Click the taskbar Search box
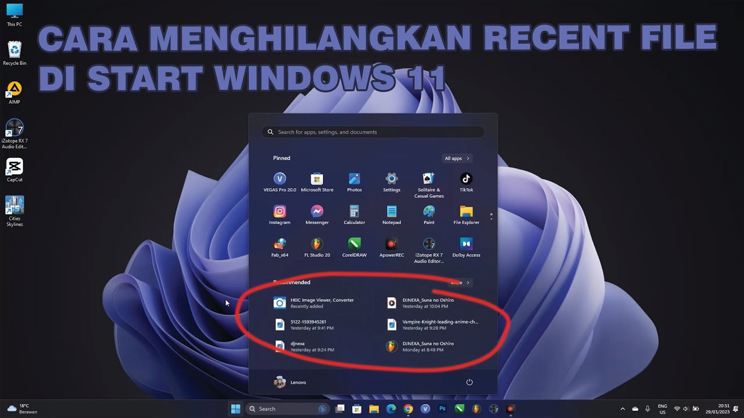This screenshot has height=418, width=744. pos(288,409)
